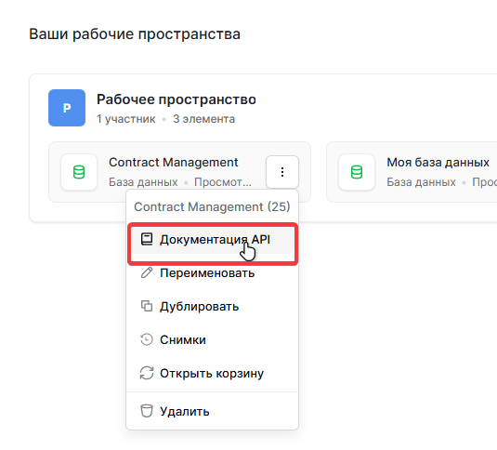Click the Рабочее пространство workspace title
This screenshot has height=450, width=497.
tap(177, 99)
